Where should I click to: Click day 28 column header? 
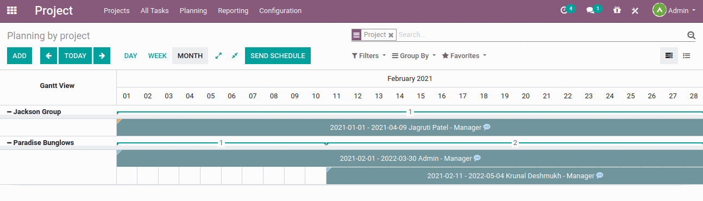click(x=694, y=96)
